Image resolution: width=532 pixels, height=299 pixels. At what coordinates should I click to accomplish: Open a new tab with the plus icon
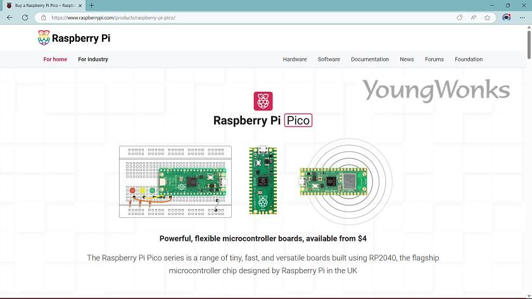click(x=92, y=6)
